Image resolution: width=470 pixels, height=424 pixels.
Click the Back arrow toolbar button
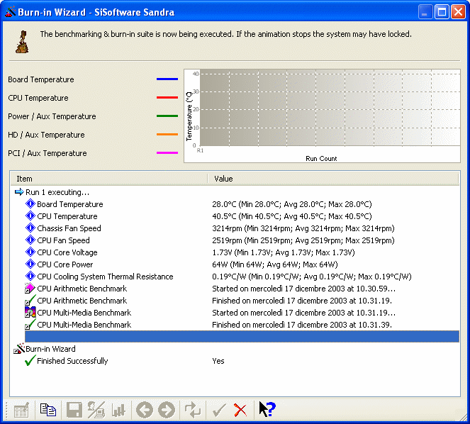tap(145, 410)
